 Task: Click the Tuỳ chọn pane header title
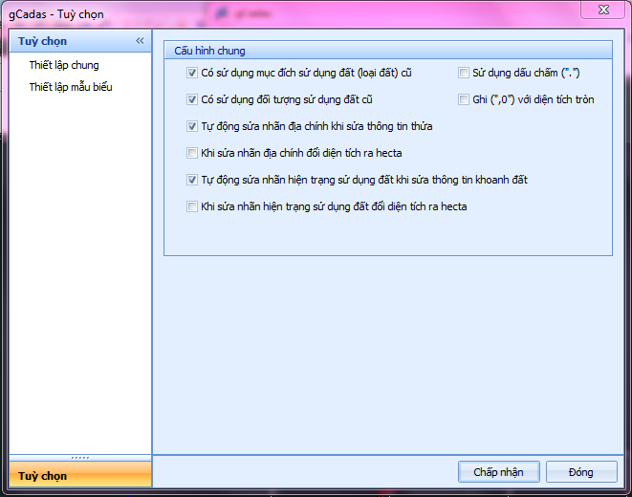tap(42, 41)
